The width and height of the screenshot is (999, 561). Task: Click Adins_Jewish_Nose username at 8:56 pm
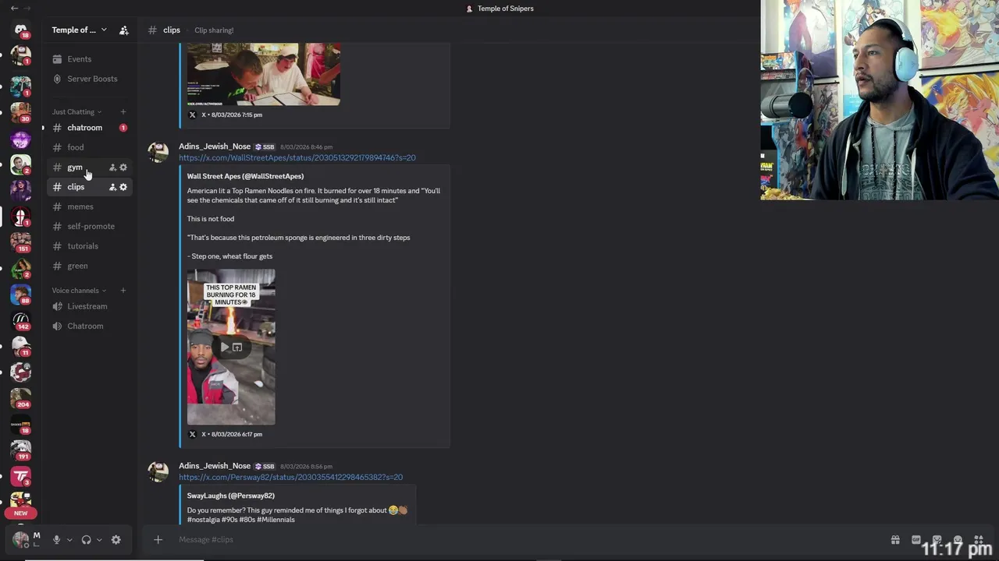click(x=215, y=466)
